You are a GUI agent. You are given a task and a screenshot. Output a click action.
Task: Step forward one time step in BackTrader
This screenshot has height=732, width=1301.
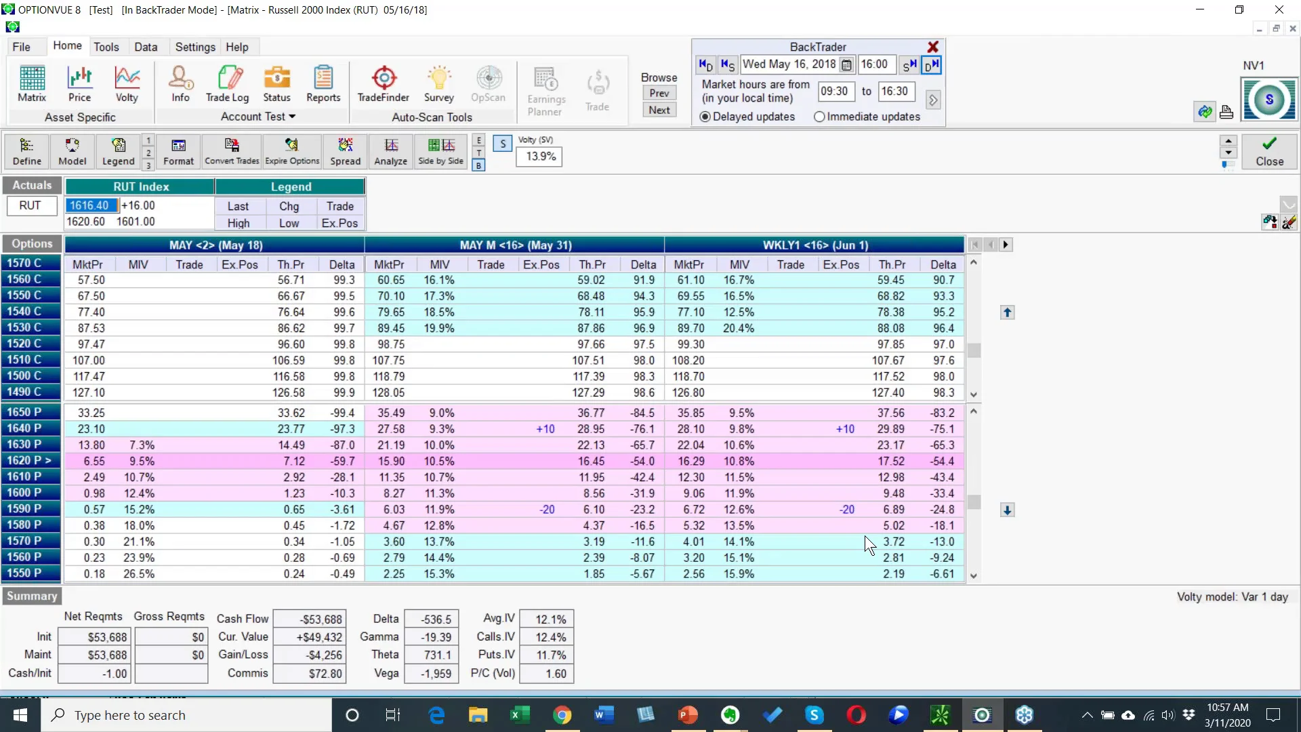tap(910, 64)
